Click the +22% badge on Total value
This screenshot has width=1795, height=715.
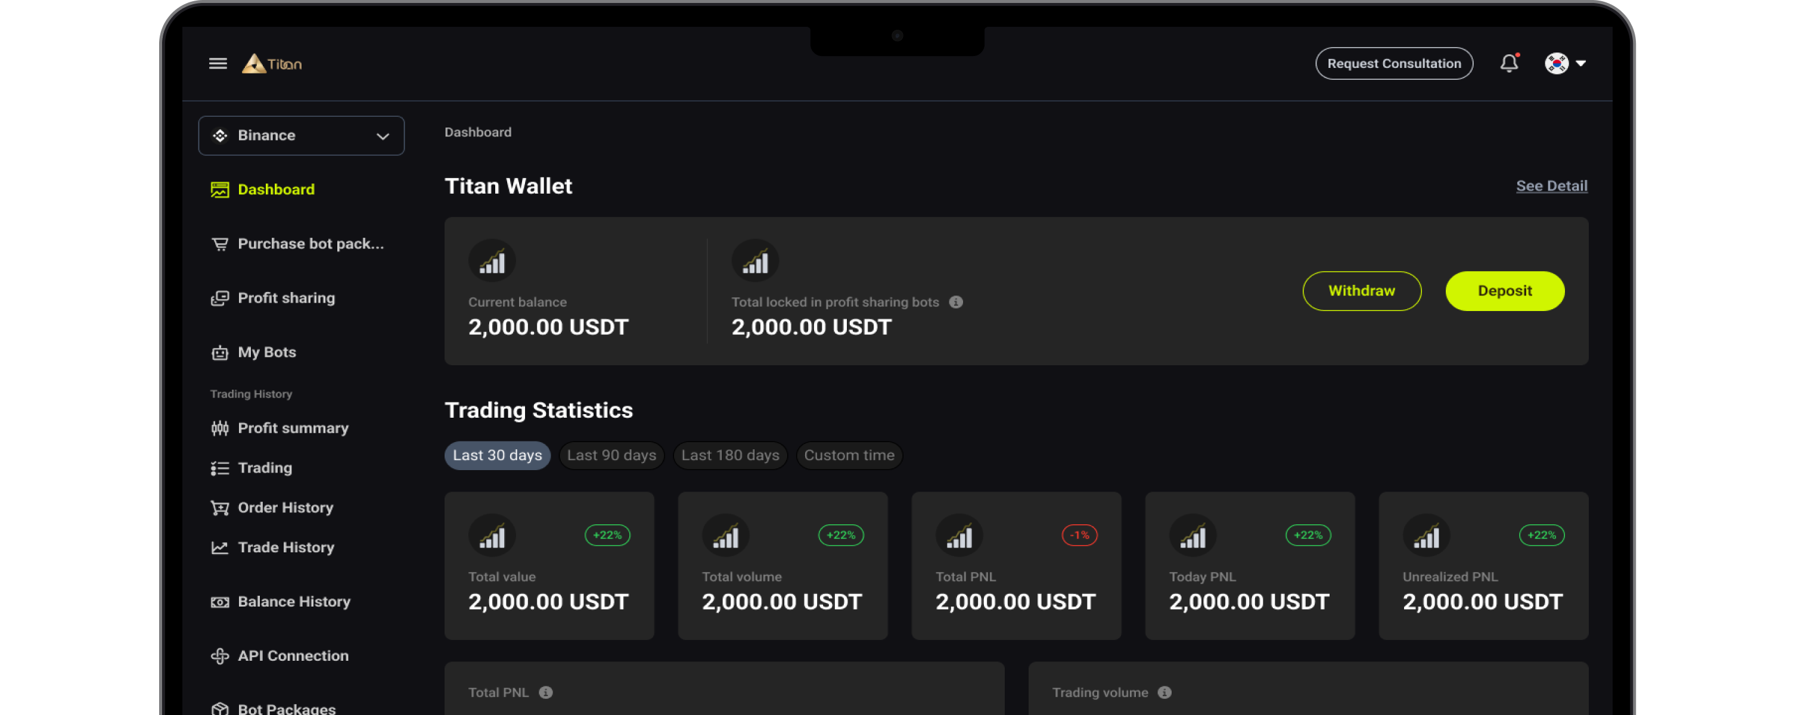[607, 535]
